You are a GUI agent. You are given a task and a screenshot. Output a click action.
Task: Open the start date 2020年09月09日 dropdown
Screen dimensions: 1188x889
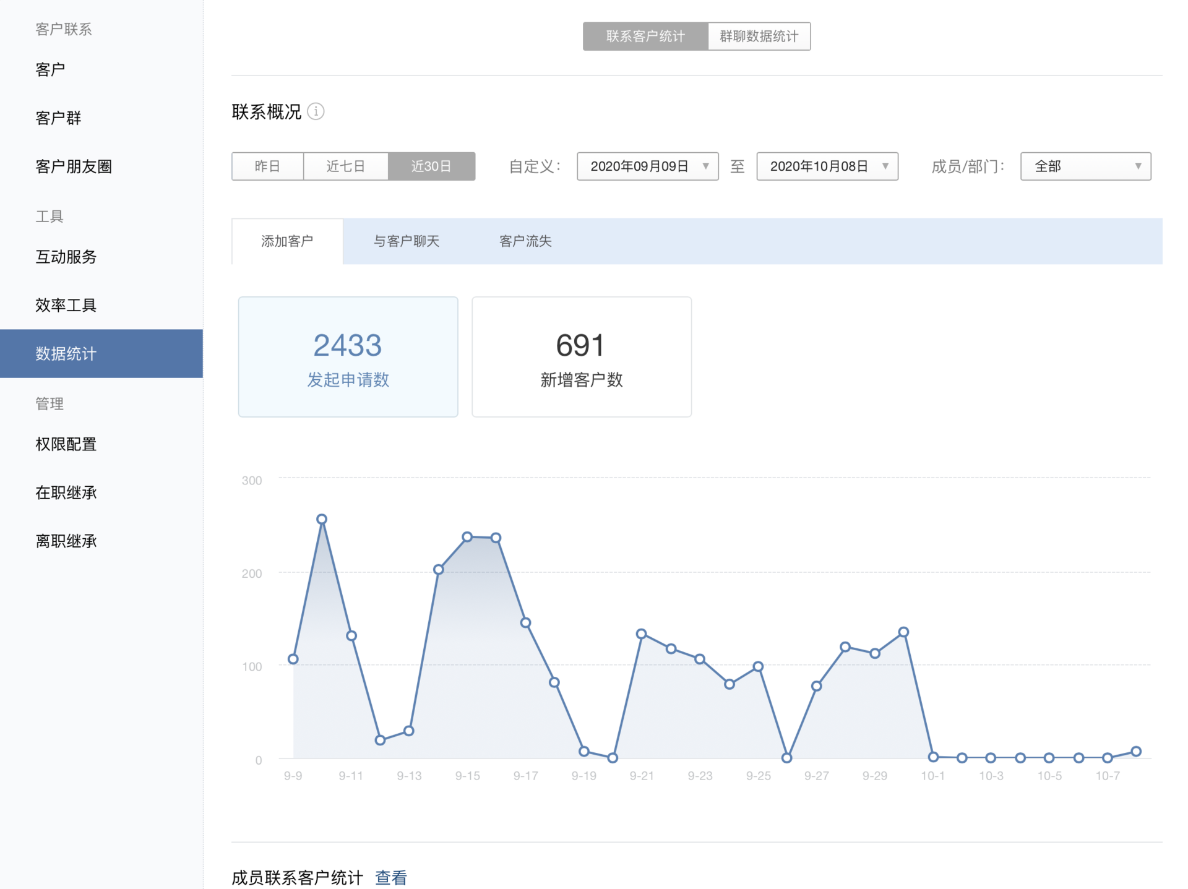[x=647, y=166]
